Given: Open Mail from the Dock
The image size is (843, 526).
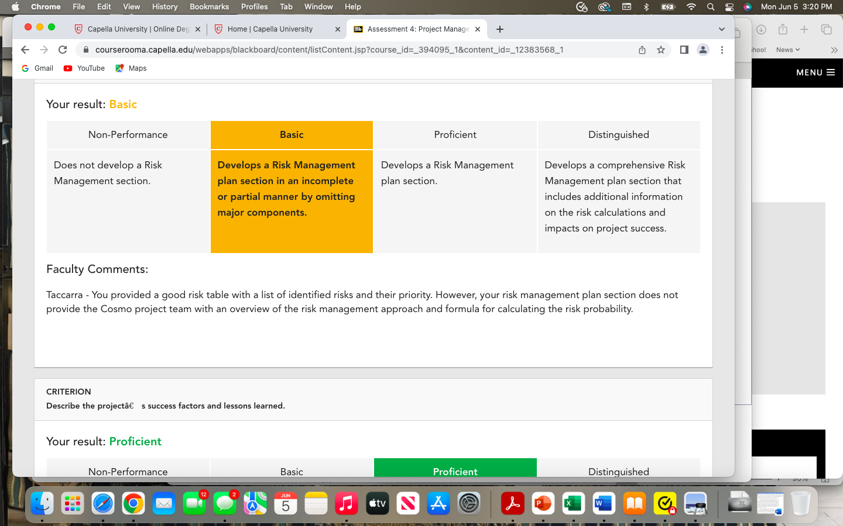Looking at the screenshot, I should 164,503.
